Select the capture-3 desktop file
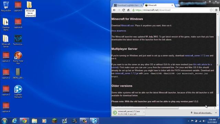 pos(6,90)
